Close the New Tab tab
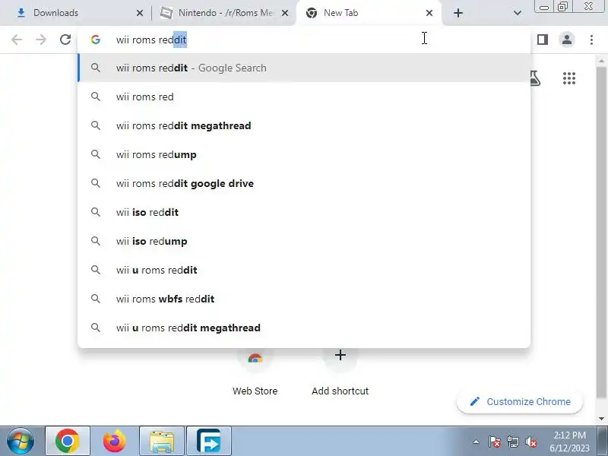 pyautogui.click(x=429, y=13)
